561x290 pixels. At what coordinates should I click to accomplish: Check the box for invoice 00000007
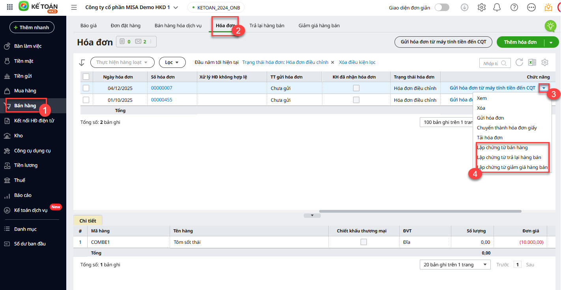[86, 88]
